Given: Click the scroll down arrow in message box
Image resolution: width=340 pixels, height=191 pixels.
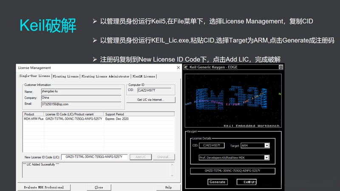Looking at the screenshot, I should pos(172,175).
